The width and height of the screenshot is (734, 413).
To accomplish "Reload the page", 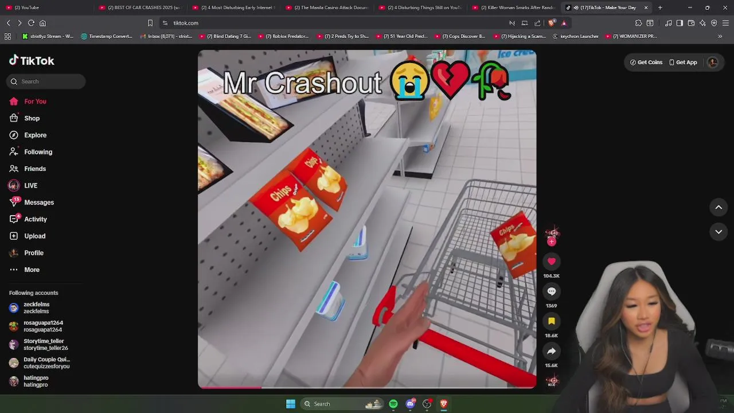I will coord(31,23).
